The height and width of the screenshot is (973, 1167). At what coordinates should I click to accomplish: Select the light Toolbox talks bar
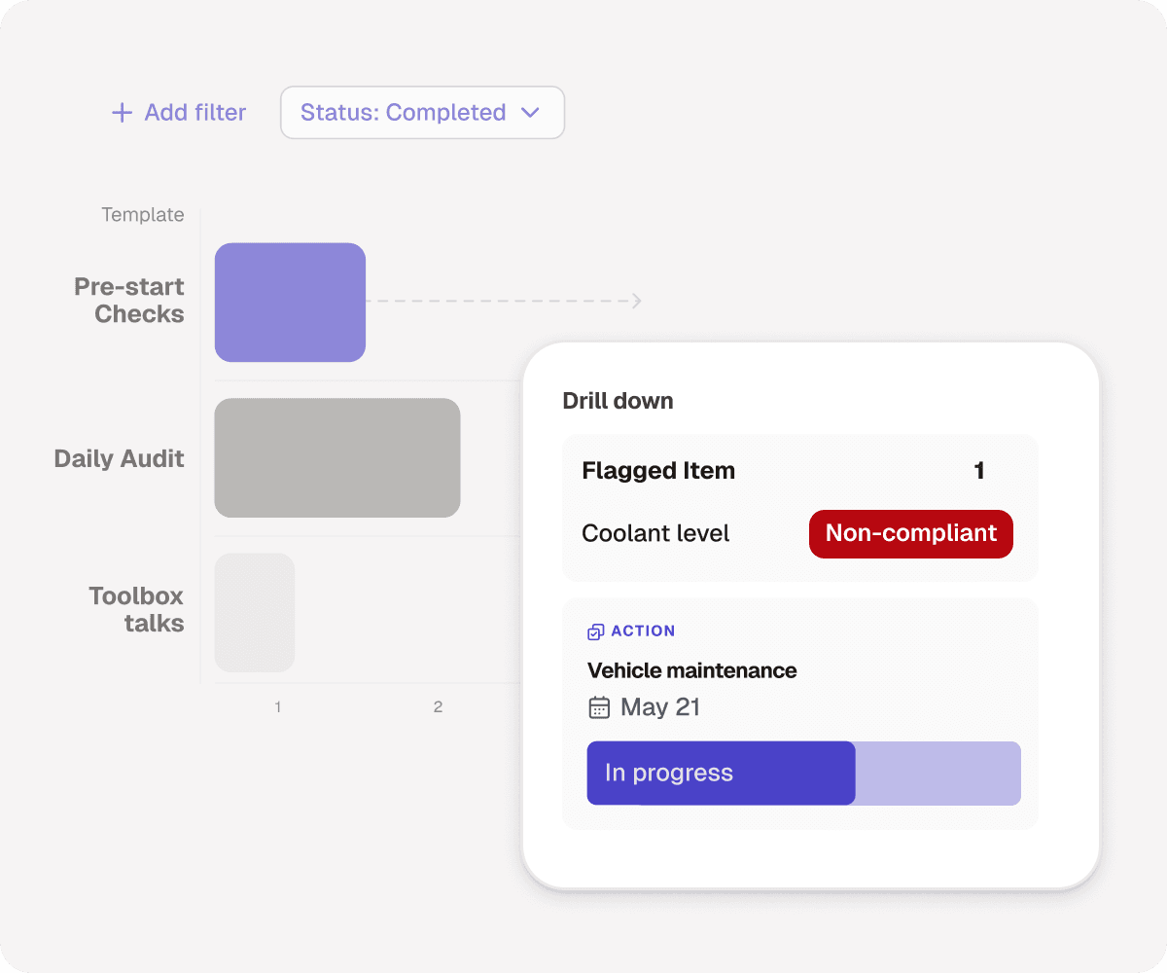tap(255, 613)
